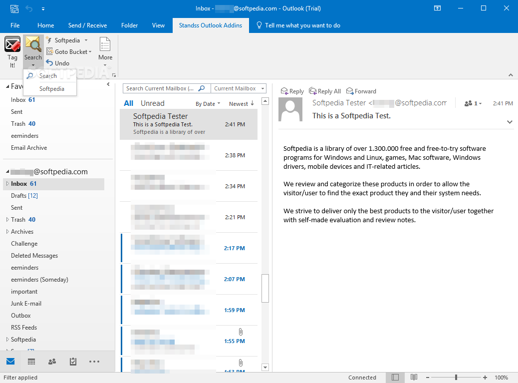Open the Current Mailbox scope dropdown

pyautogui.click(x=239, y=88)
